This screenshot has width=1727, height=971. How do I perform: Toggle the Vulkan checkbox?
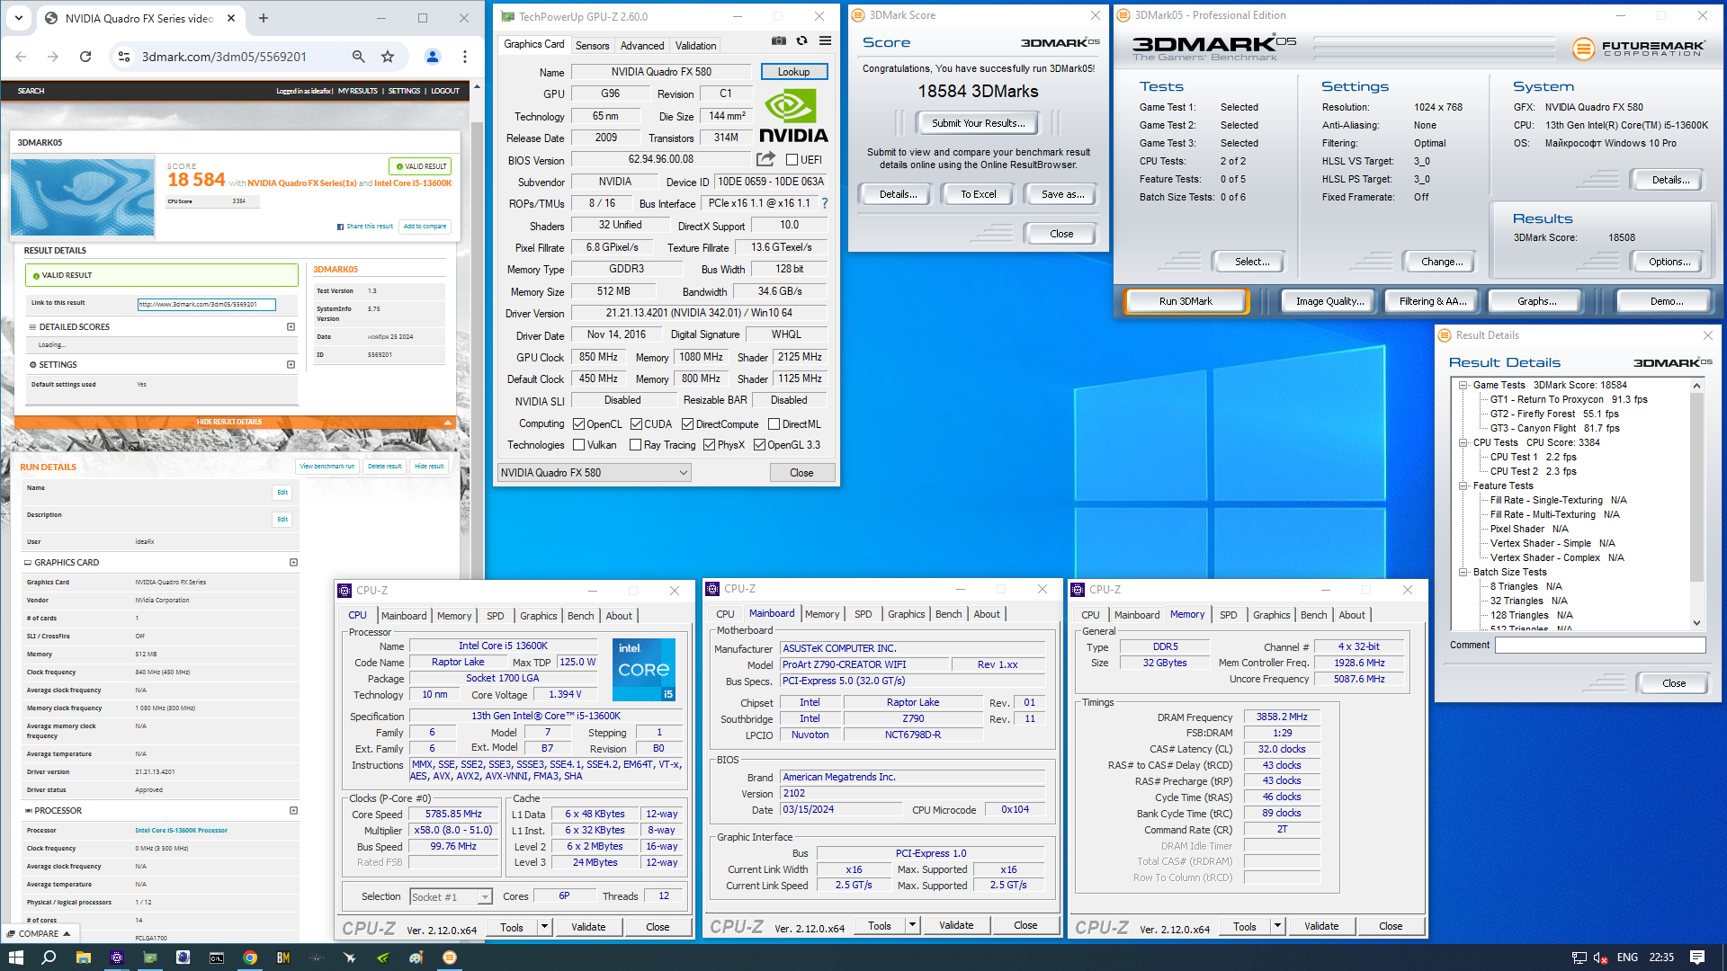(579, 445)
